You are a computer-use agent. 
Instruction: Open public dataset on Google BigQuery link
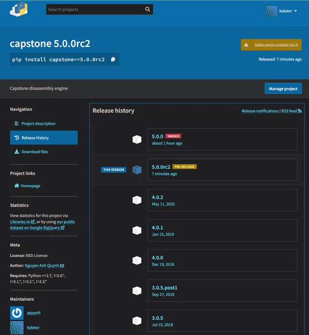point(42,225)
